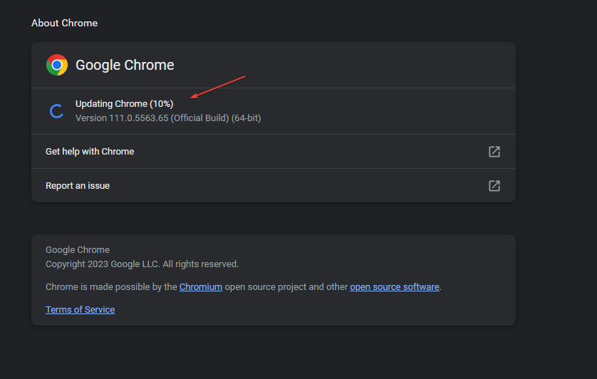Click the Google Chrome title text
Image resolution: width=597 pixels, height=379 pixels.
(x=125, y=65)
